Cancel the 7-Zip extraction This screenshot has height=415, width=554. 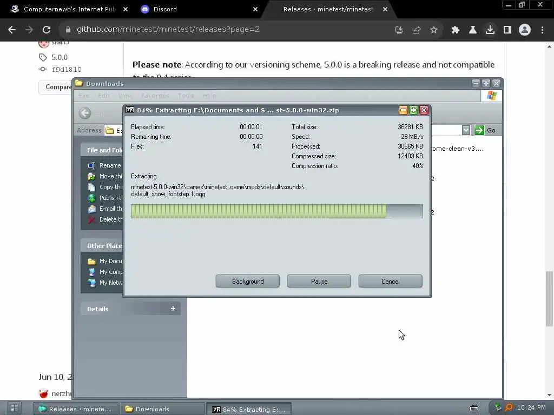[x=391, y=281]
